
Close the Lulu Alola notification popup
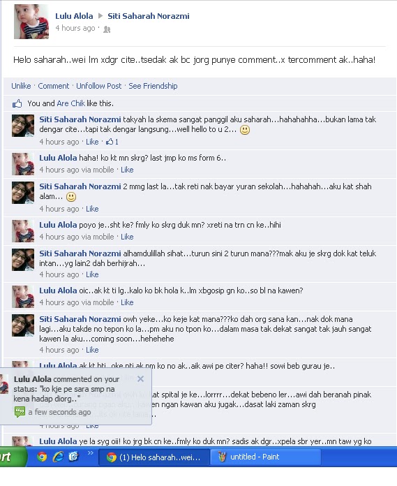coord(140,378)
